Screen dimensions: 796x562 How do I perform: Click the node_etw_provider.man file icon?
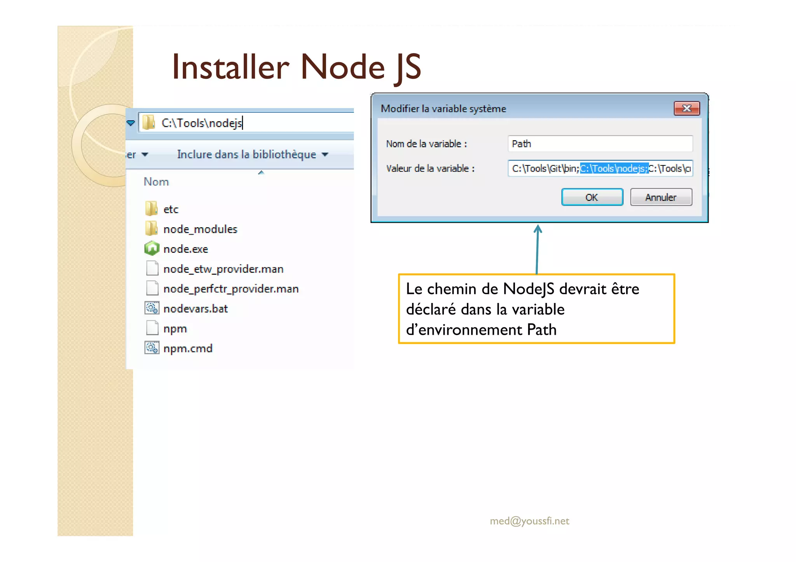point(152,268)
